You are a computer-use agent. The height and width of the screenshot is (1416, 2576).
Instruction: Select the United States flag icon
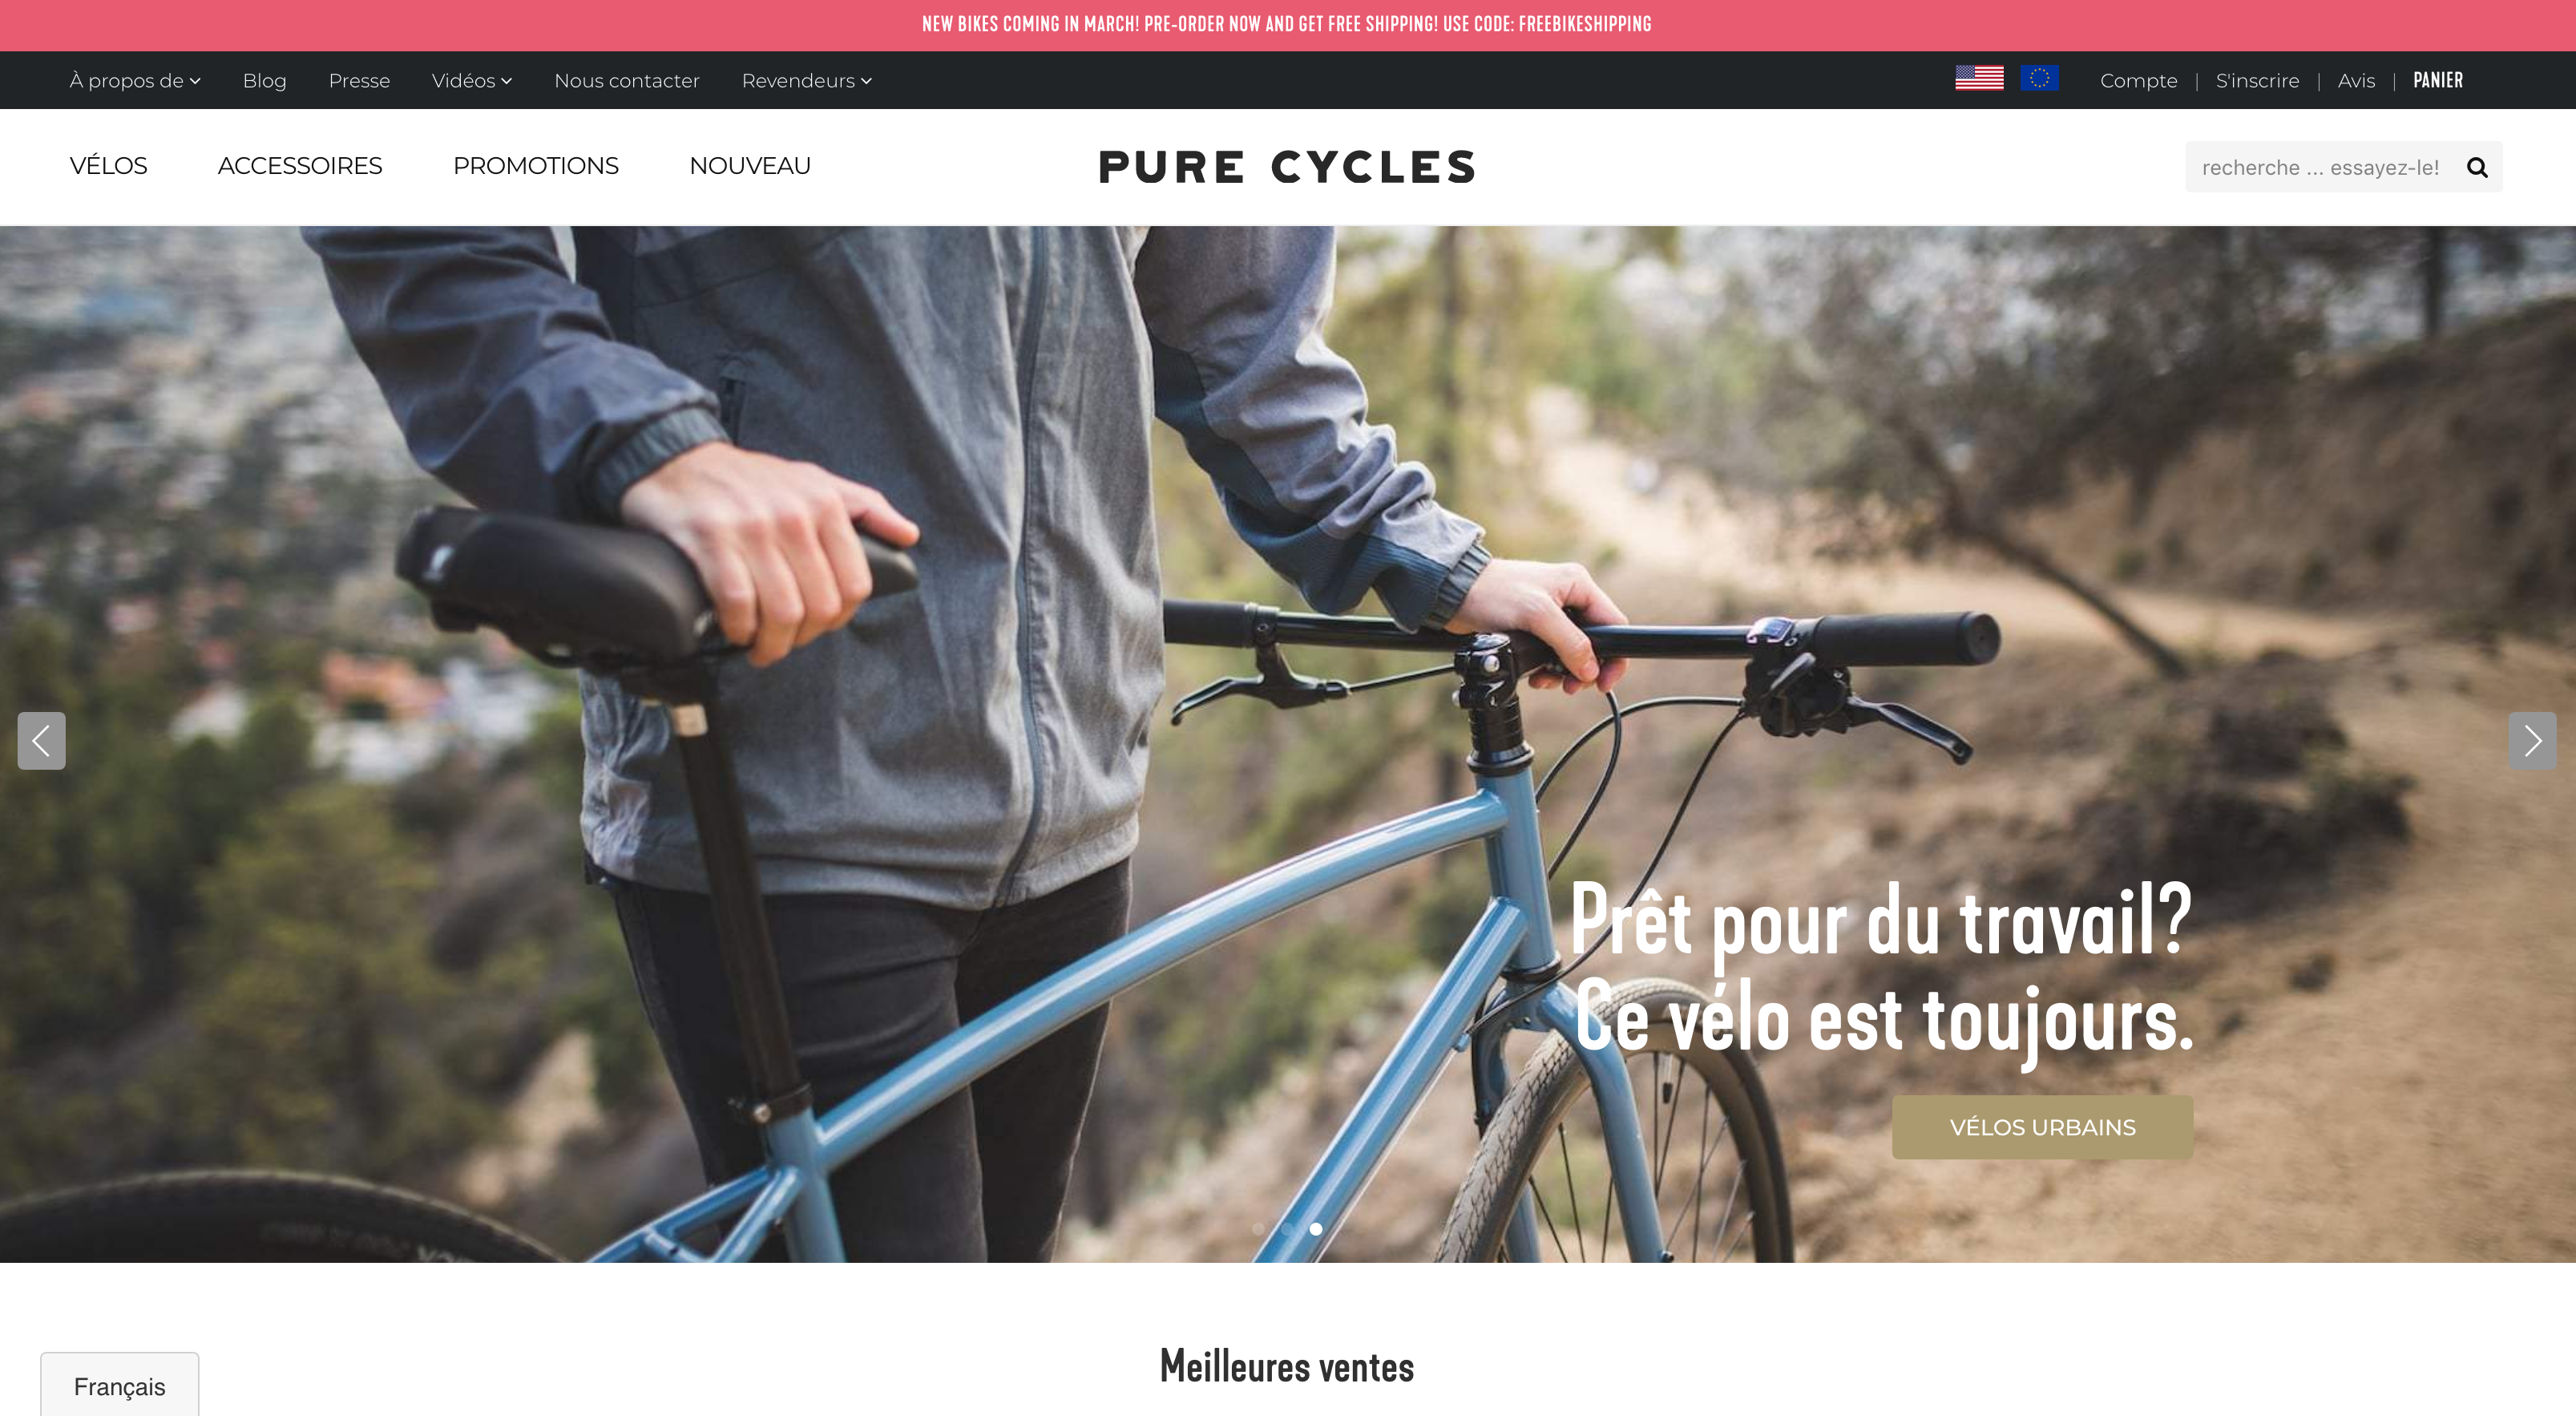coord(1979,79)
